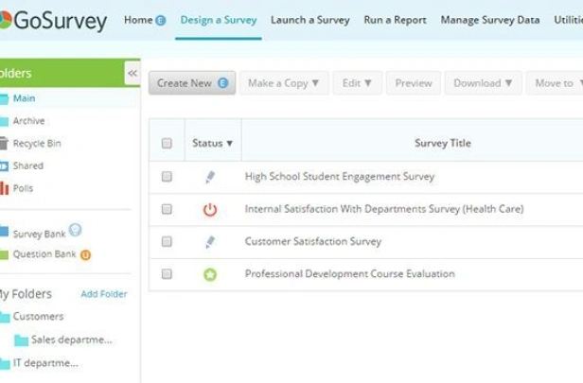Check the Customer Satisfaction Survey checkbox
Viewport: 583px width, 383px height.
[167, 242]
